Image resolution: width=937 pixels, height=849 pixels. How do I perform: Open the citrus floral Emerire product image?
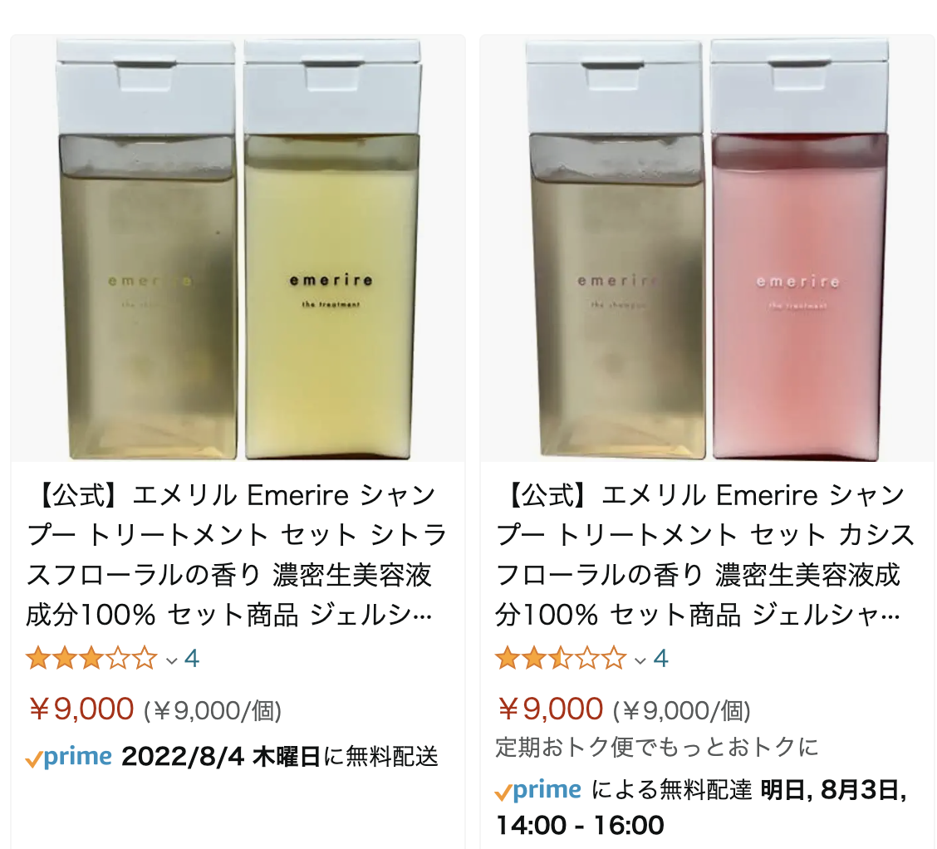pos(238,248)
